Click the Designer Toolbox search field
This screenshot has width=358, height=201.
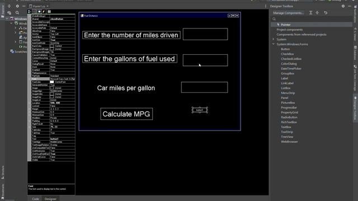point(312,19)
